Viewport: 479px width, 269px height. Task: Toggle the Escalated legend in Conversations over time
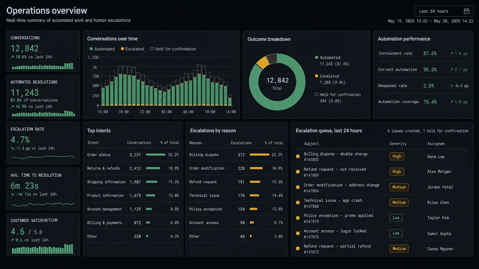click(x=132, y=49)
